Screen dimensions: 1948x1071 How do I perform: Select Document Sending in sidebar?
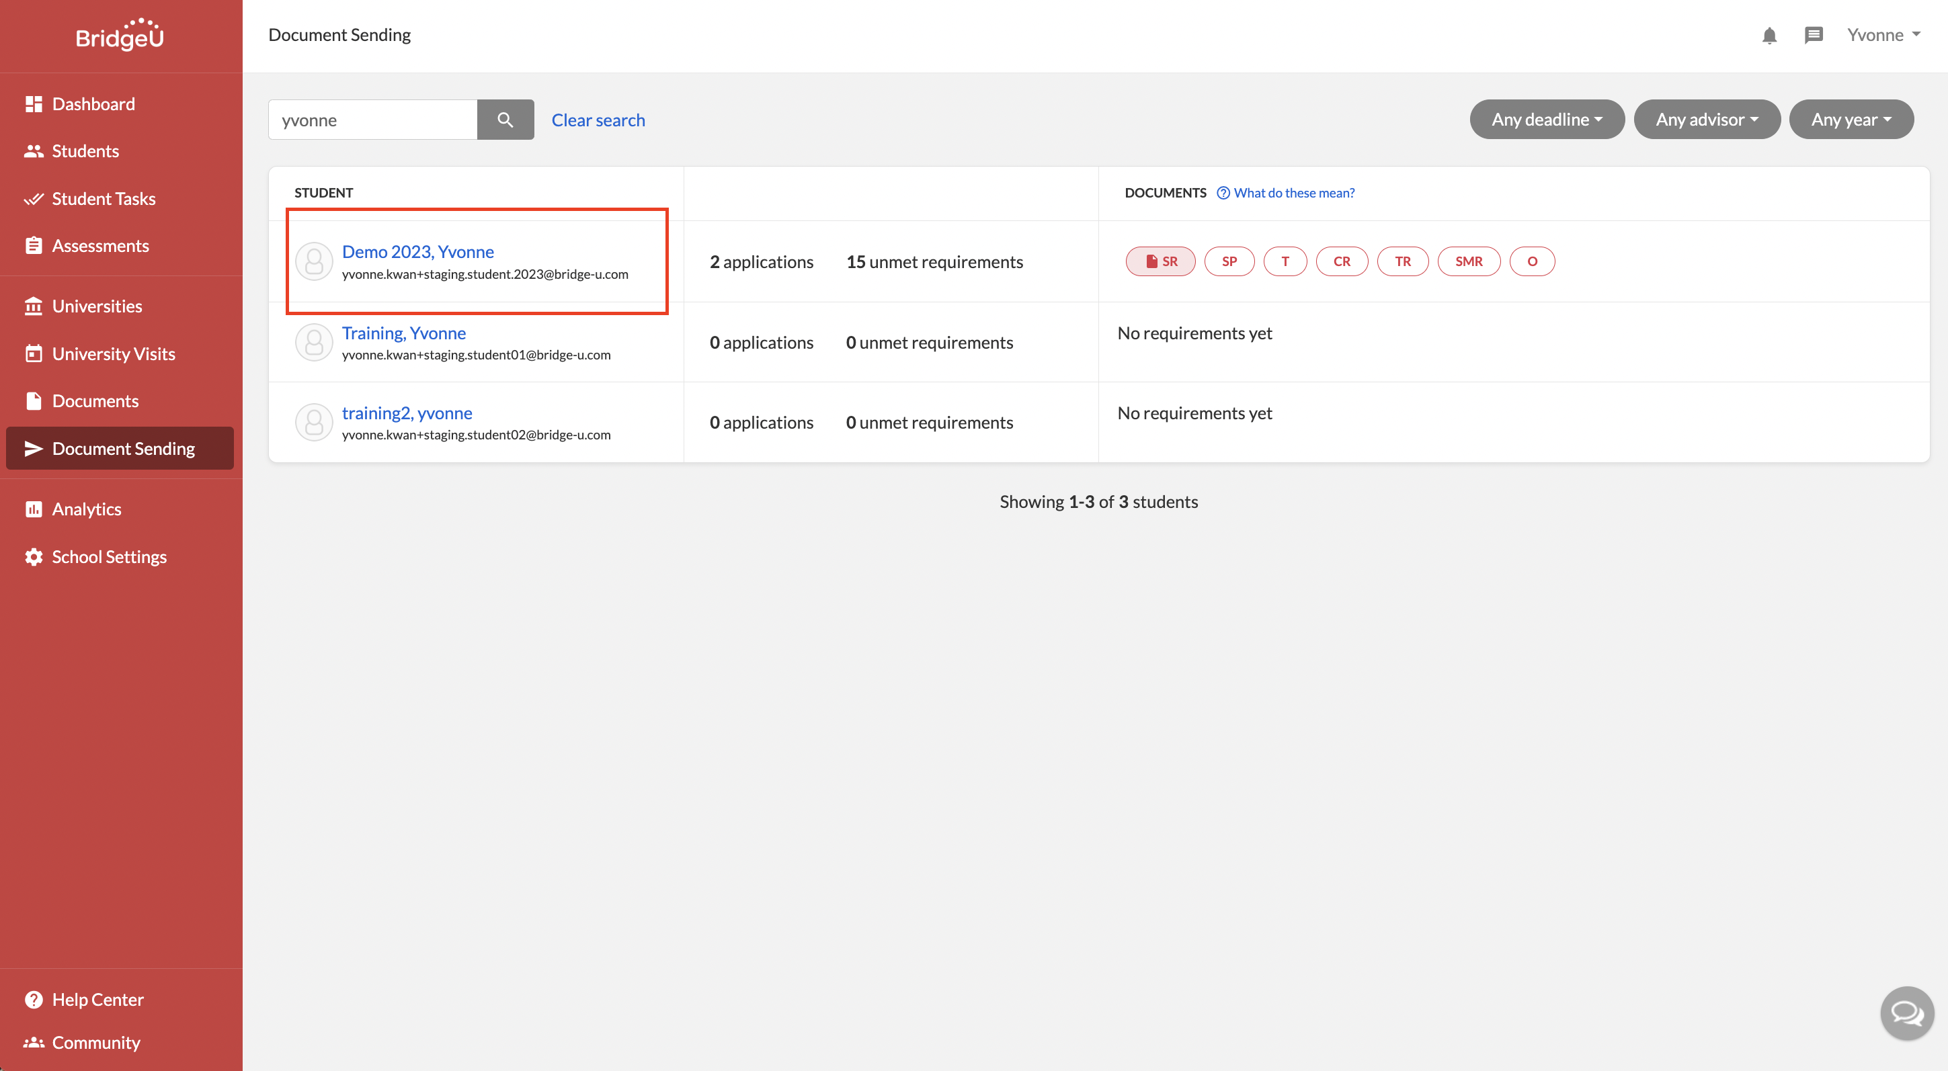click(120, 448)
